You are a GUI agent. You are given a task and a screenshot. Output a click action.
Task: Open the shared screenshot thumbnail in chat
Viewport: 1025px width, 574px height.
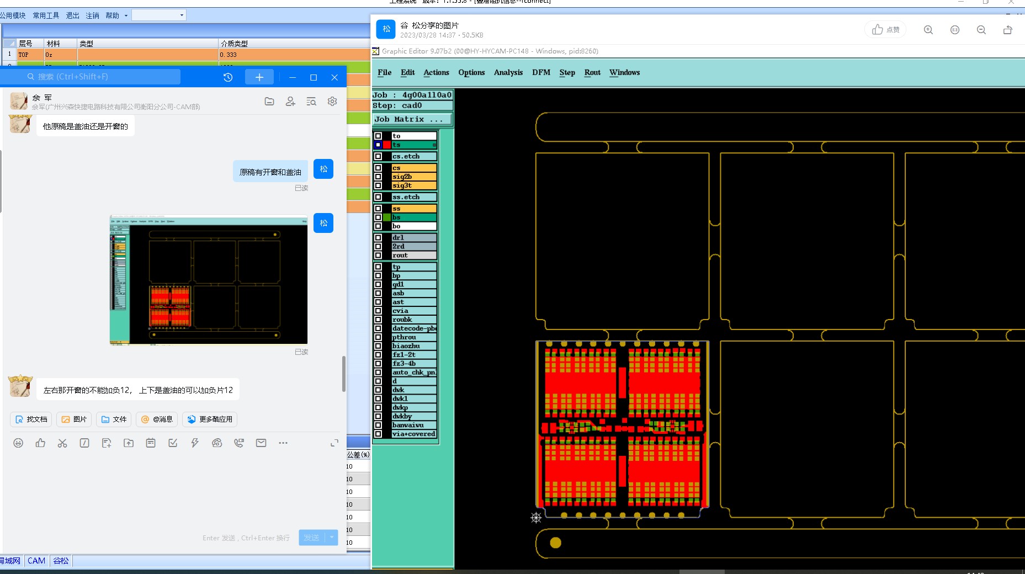209,280
